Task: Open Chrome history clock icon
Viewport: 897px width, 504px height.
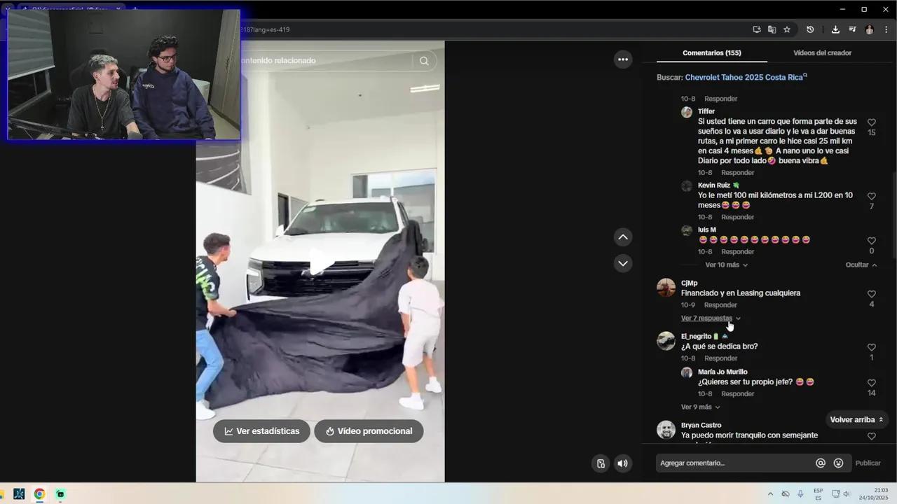Action: [810, 29]
